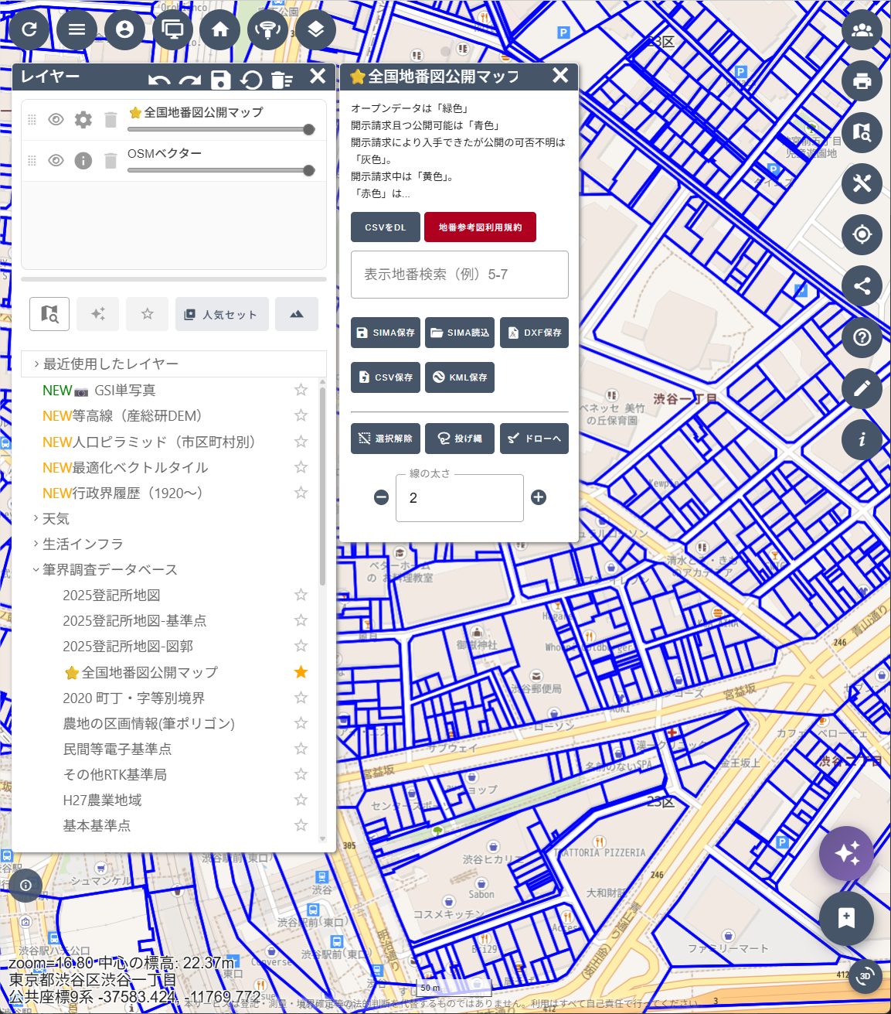The width and height of the screenshot is (891, 1014).
Task: Click the current location target icon
Action: [862, 234]
